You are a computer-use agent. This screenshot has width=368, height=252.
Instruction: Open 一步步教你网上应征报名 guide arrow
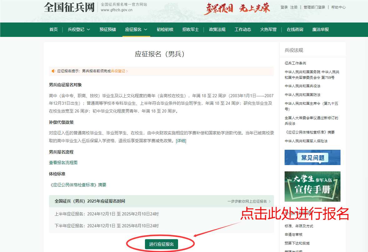[270, 201]
